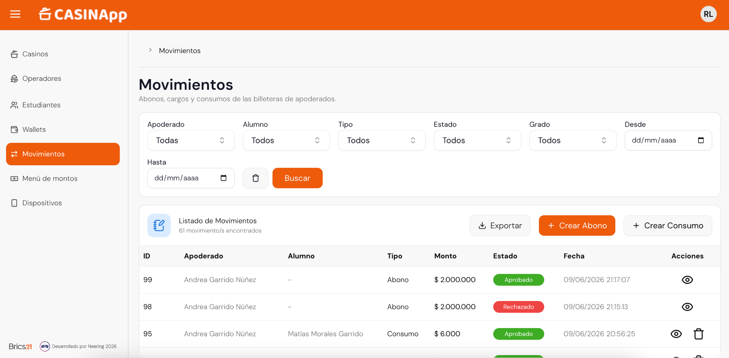This screenshot has width=729, height=358.
Task: Open the hamburger menu
Action: [15, 14]
